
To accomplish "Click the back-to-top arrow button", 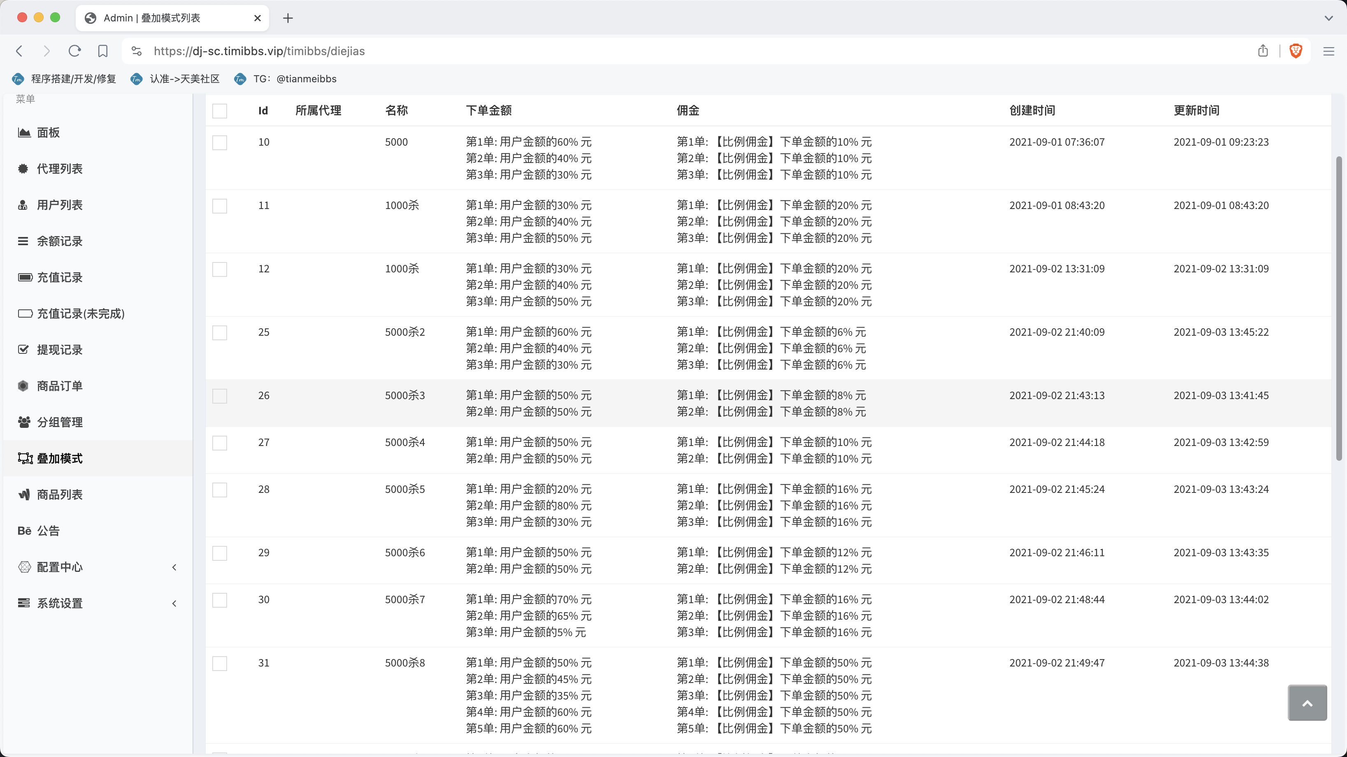I will coord(1307,703).
